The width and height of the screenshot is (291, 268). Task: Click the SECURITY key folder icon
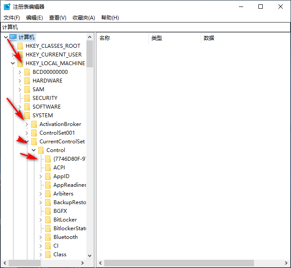click(27, 98)
